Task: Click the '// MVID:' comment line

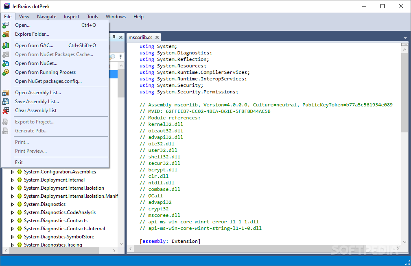Action: [205, 111]
